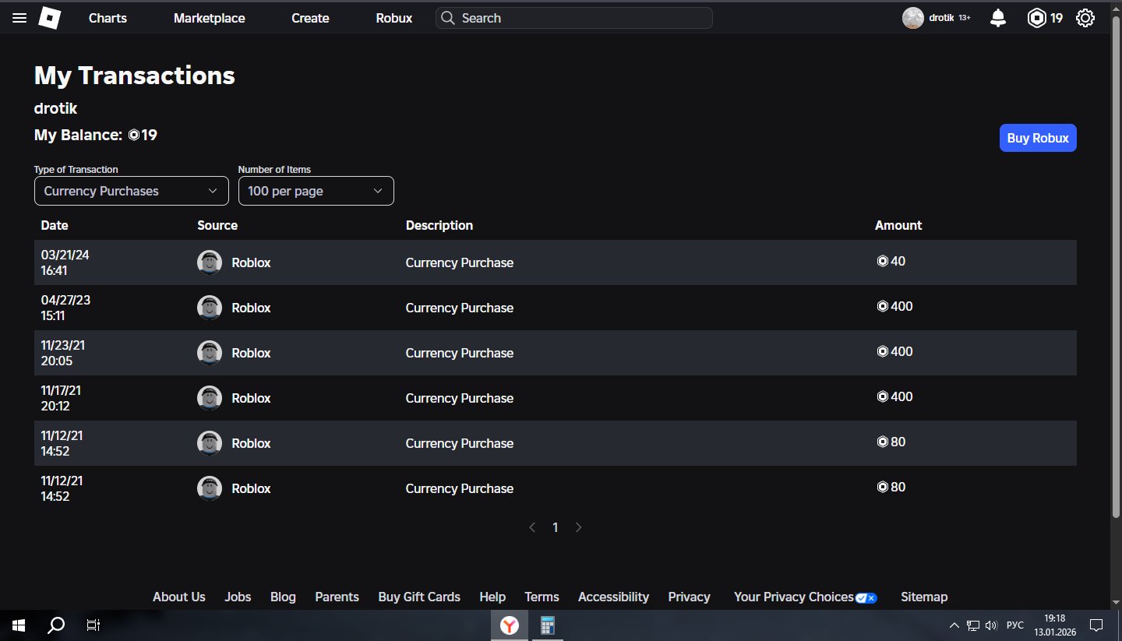Focus the Search input field
The image size is (1122, 641).
click(574, 18)
